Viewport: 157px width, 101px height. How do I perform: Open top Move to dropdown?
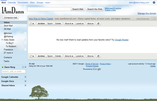click(69, 23)
